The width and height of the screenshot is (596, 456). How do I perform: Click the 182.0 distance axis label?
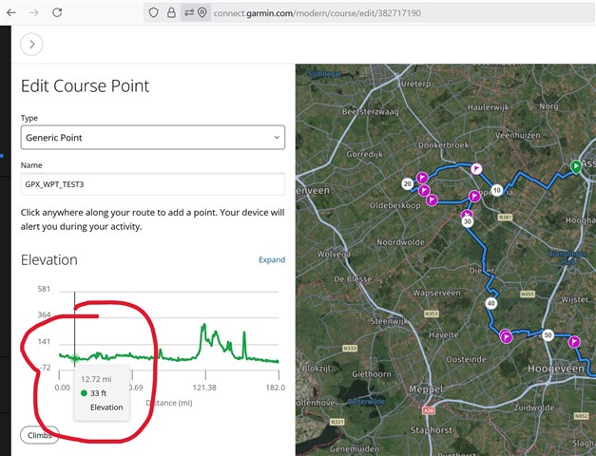276,388
